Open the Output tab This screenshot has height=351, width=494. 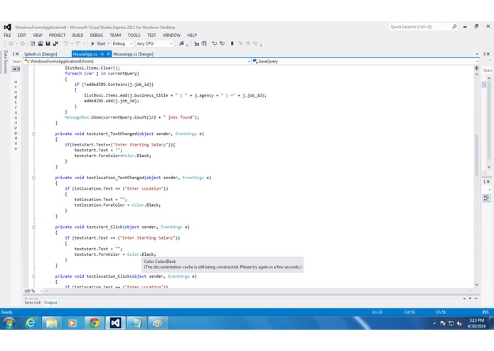[x=50, y=303]
